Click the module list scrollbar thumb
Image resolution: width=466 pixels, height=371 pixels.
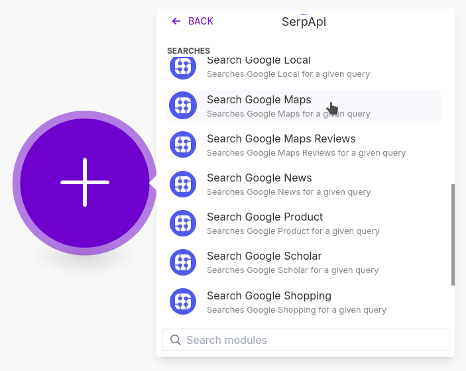[x=453, y=235]
